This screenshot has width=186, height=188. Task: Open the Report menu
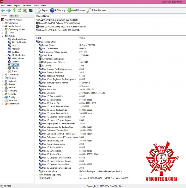pyautogui.click(x=17, y=5)
